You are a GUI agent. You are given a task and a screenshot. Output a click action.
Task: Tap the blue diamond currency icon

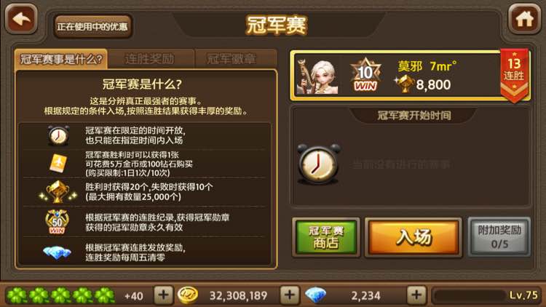click(x=315, y=295)
